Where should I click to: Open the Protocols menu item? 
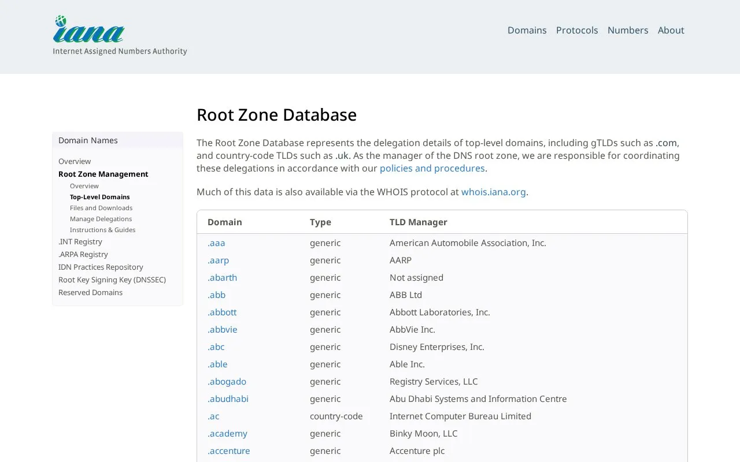(x=577, y=30)
